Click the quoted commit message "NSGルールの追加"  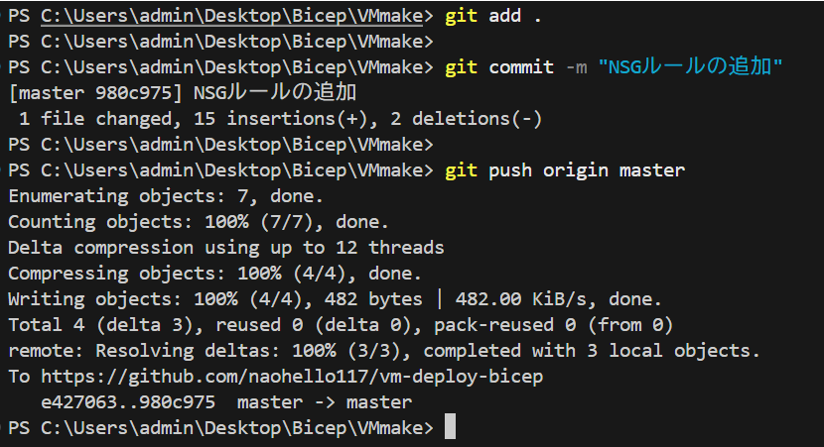(691, 67)
